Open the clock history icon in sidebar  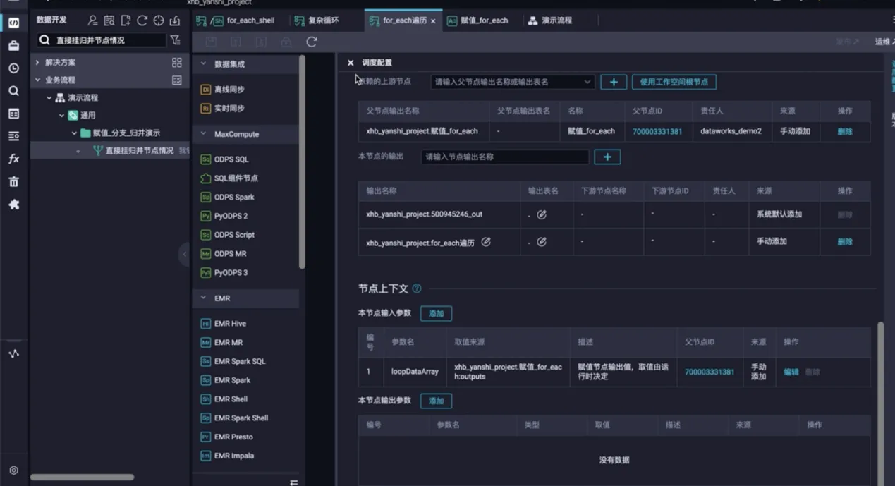(x=13, y=68)
